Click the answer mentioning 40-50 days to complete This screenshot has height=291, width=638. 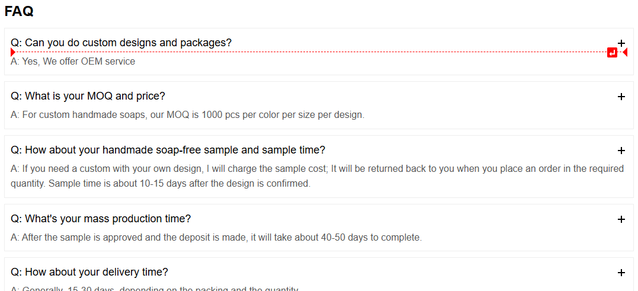coord(216,237)
